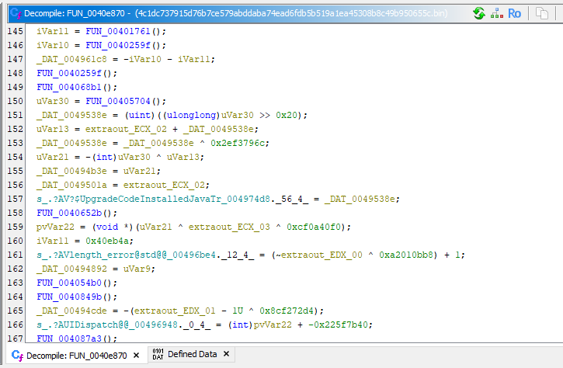Close the Decompile: FUN_0040e870 tab

[x=136, y=355]
